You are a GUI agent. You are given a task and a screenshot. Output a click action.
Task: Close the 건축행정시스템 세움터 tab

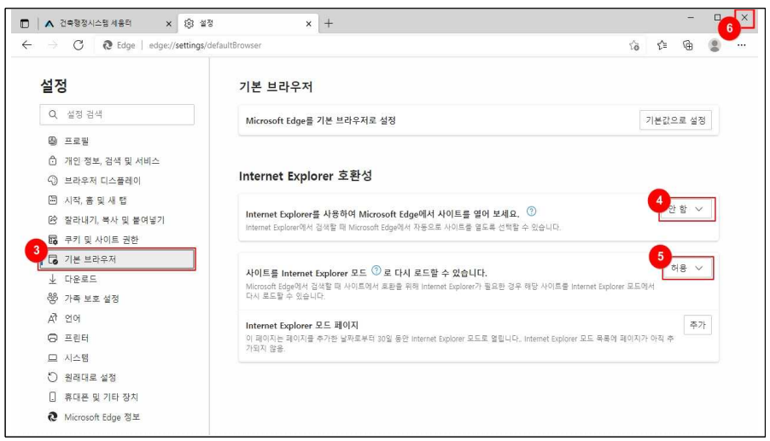click(168, 24)
